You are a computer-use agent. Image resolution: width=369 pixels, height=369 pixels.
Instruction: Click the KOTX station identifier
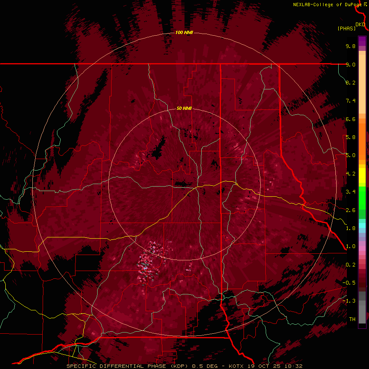237,366
